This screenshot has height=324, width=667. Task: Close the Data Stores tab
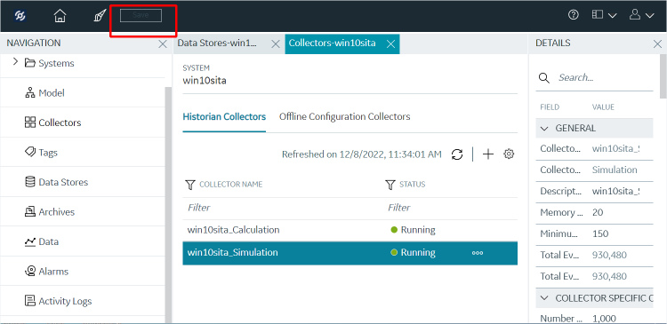tap(275, 43)
